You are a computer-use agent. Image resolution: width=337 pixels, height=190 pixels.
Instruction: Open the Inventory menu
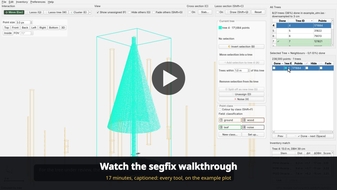point(22,2)
